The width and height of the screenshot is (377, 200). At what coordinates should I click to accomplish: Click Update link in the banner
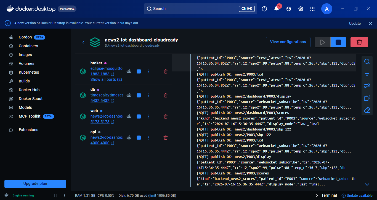(x=355, y=23)
